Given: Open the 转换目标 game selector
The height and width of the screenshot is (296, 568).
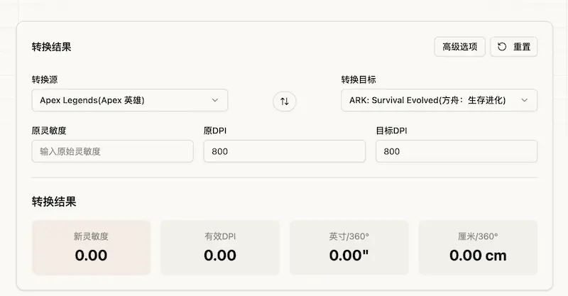Looking at the screenshot, I should pos(439,100).
